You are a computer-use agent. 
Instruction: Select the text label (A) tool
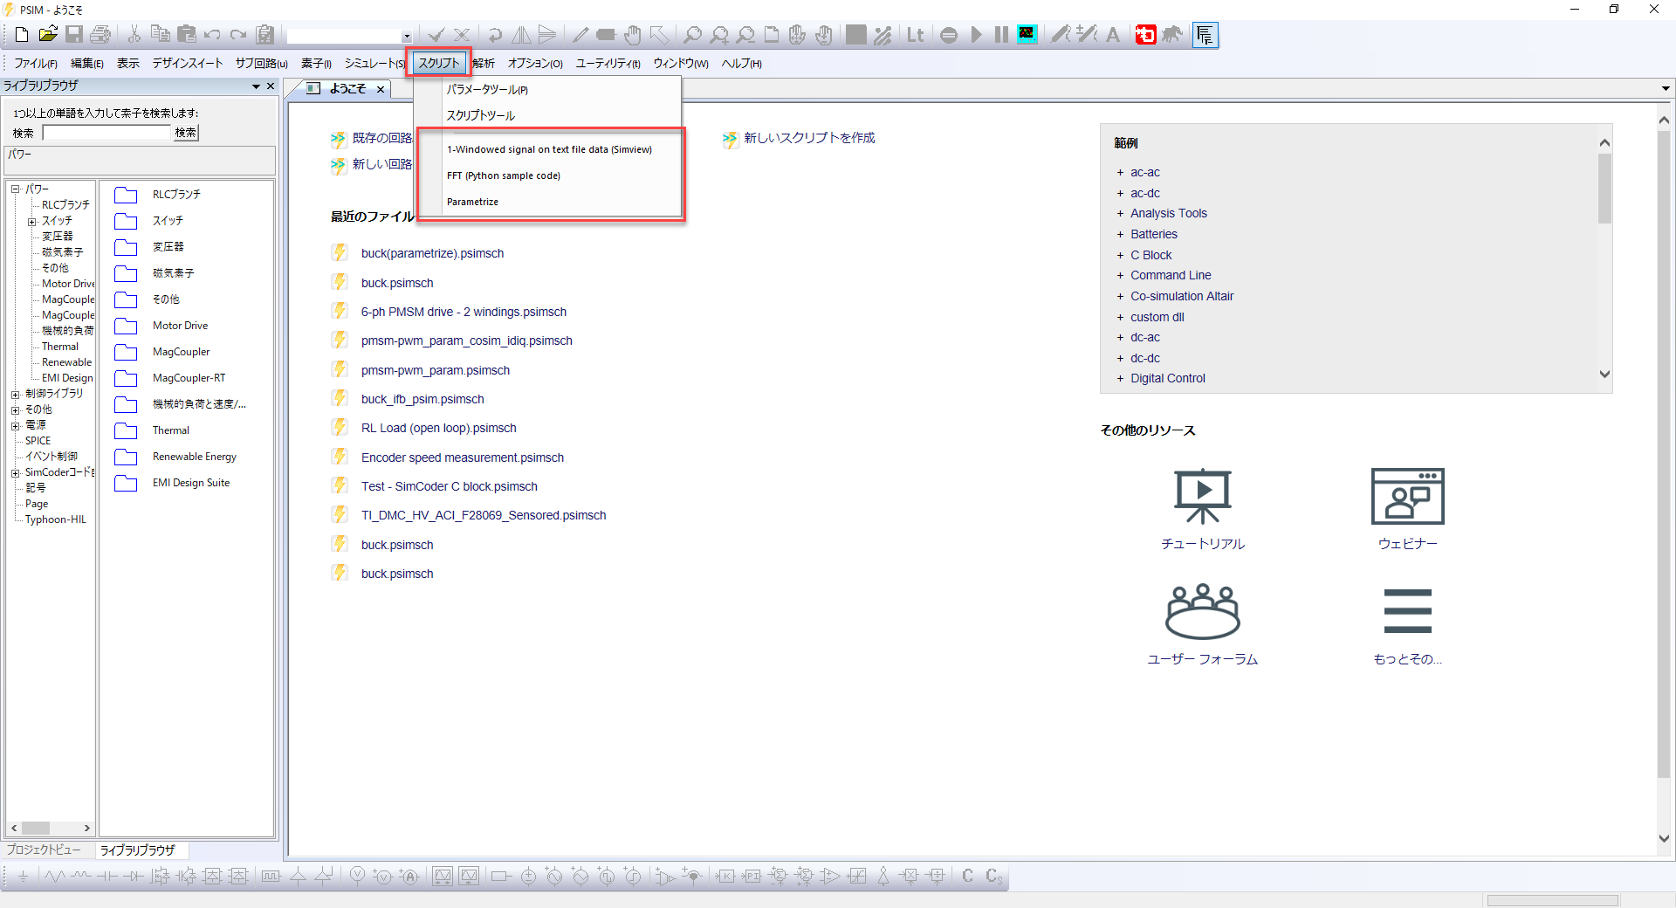(x=1112, y=35)
